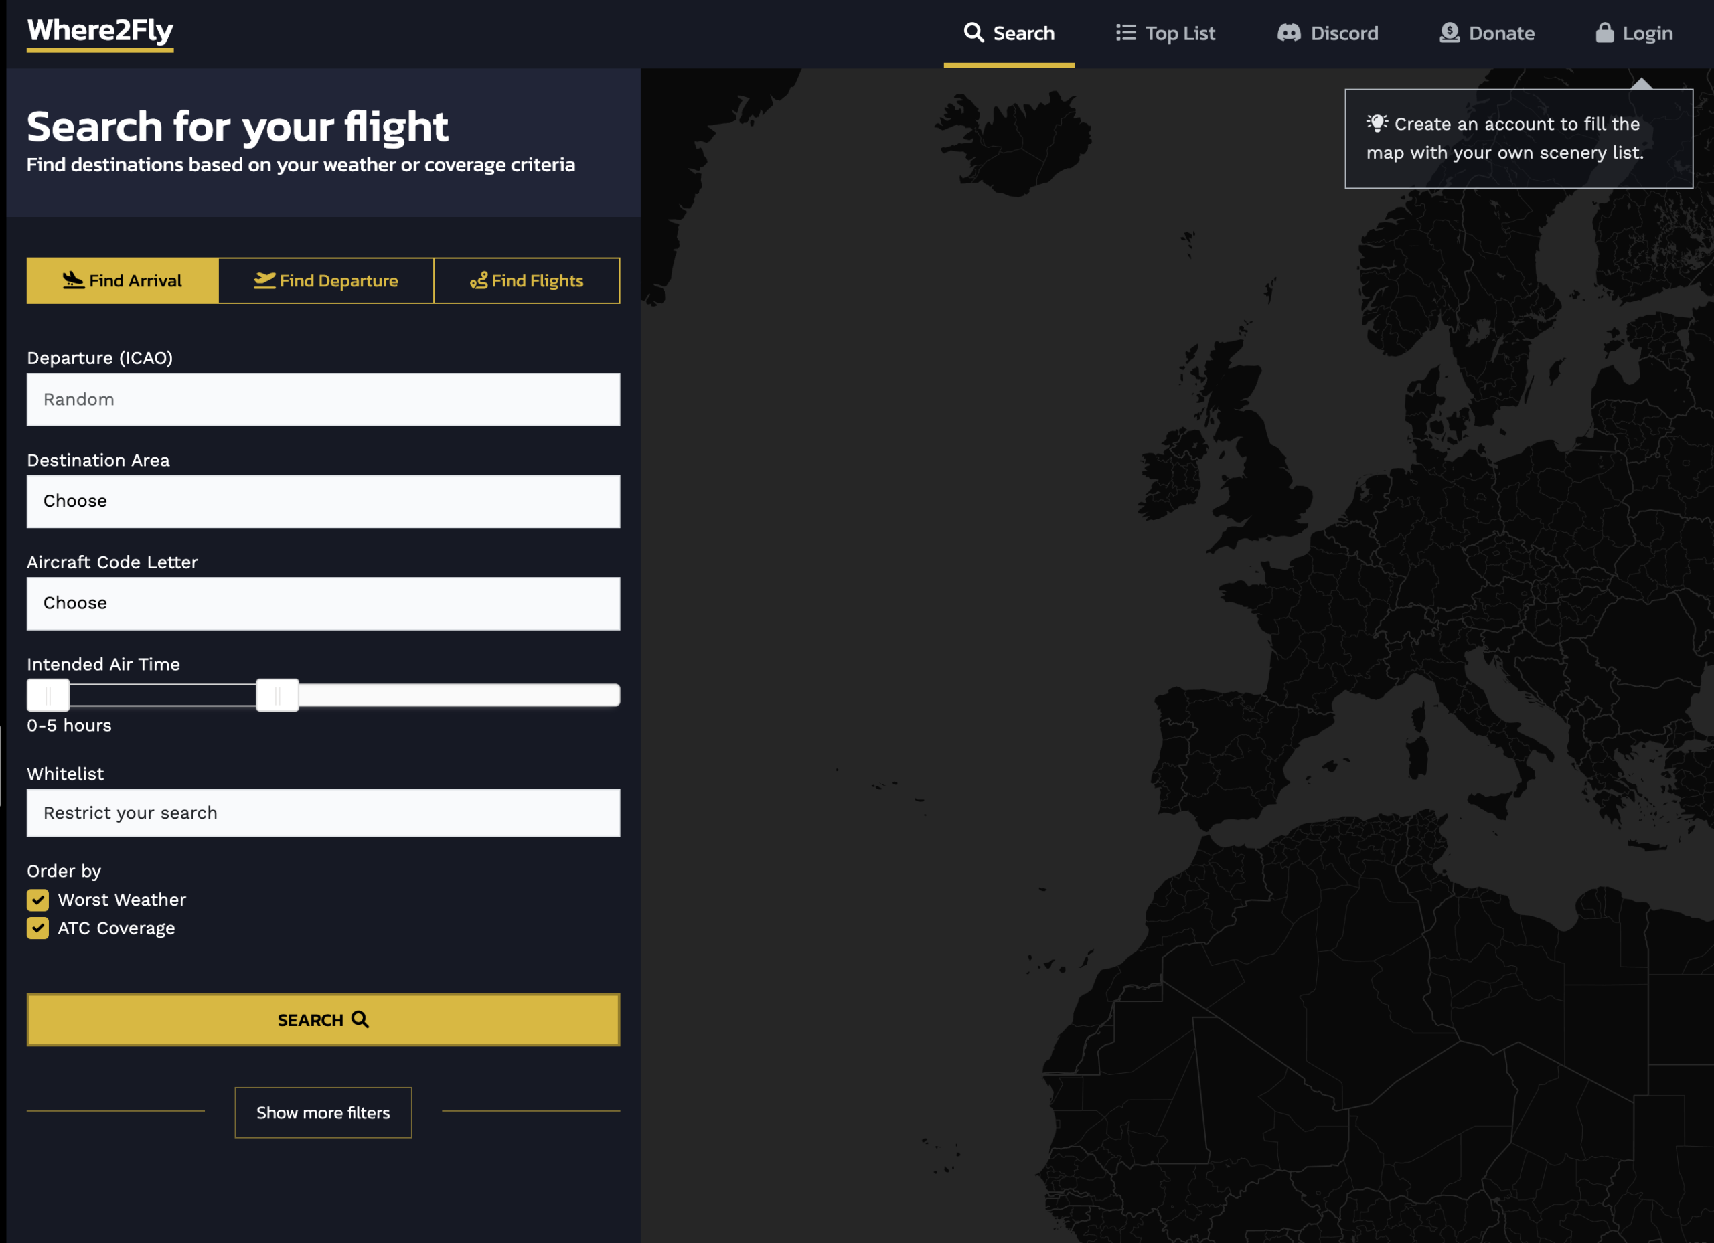Open the Whitelist restrict-your-search dropdown
The height and width of the screenshot is (1243, 1714).
coord(323,813)
